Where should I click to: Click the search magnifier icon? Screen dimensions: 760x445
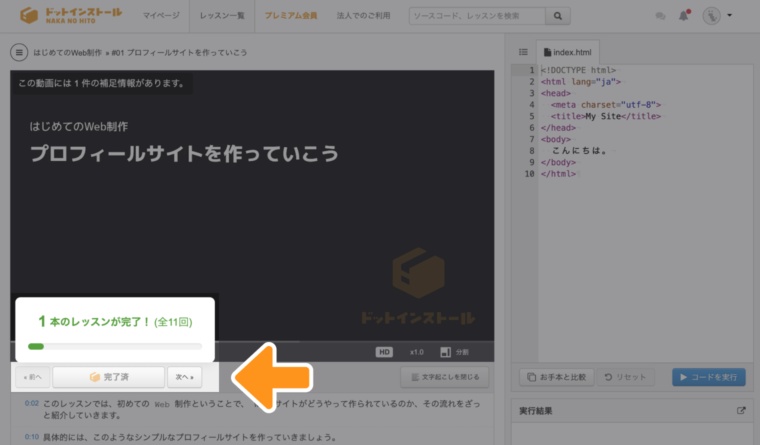pyautogui.click(x=557, y=16)
